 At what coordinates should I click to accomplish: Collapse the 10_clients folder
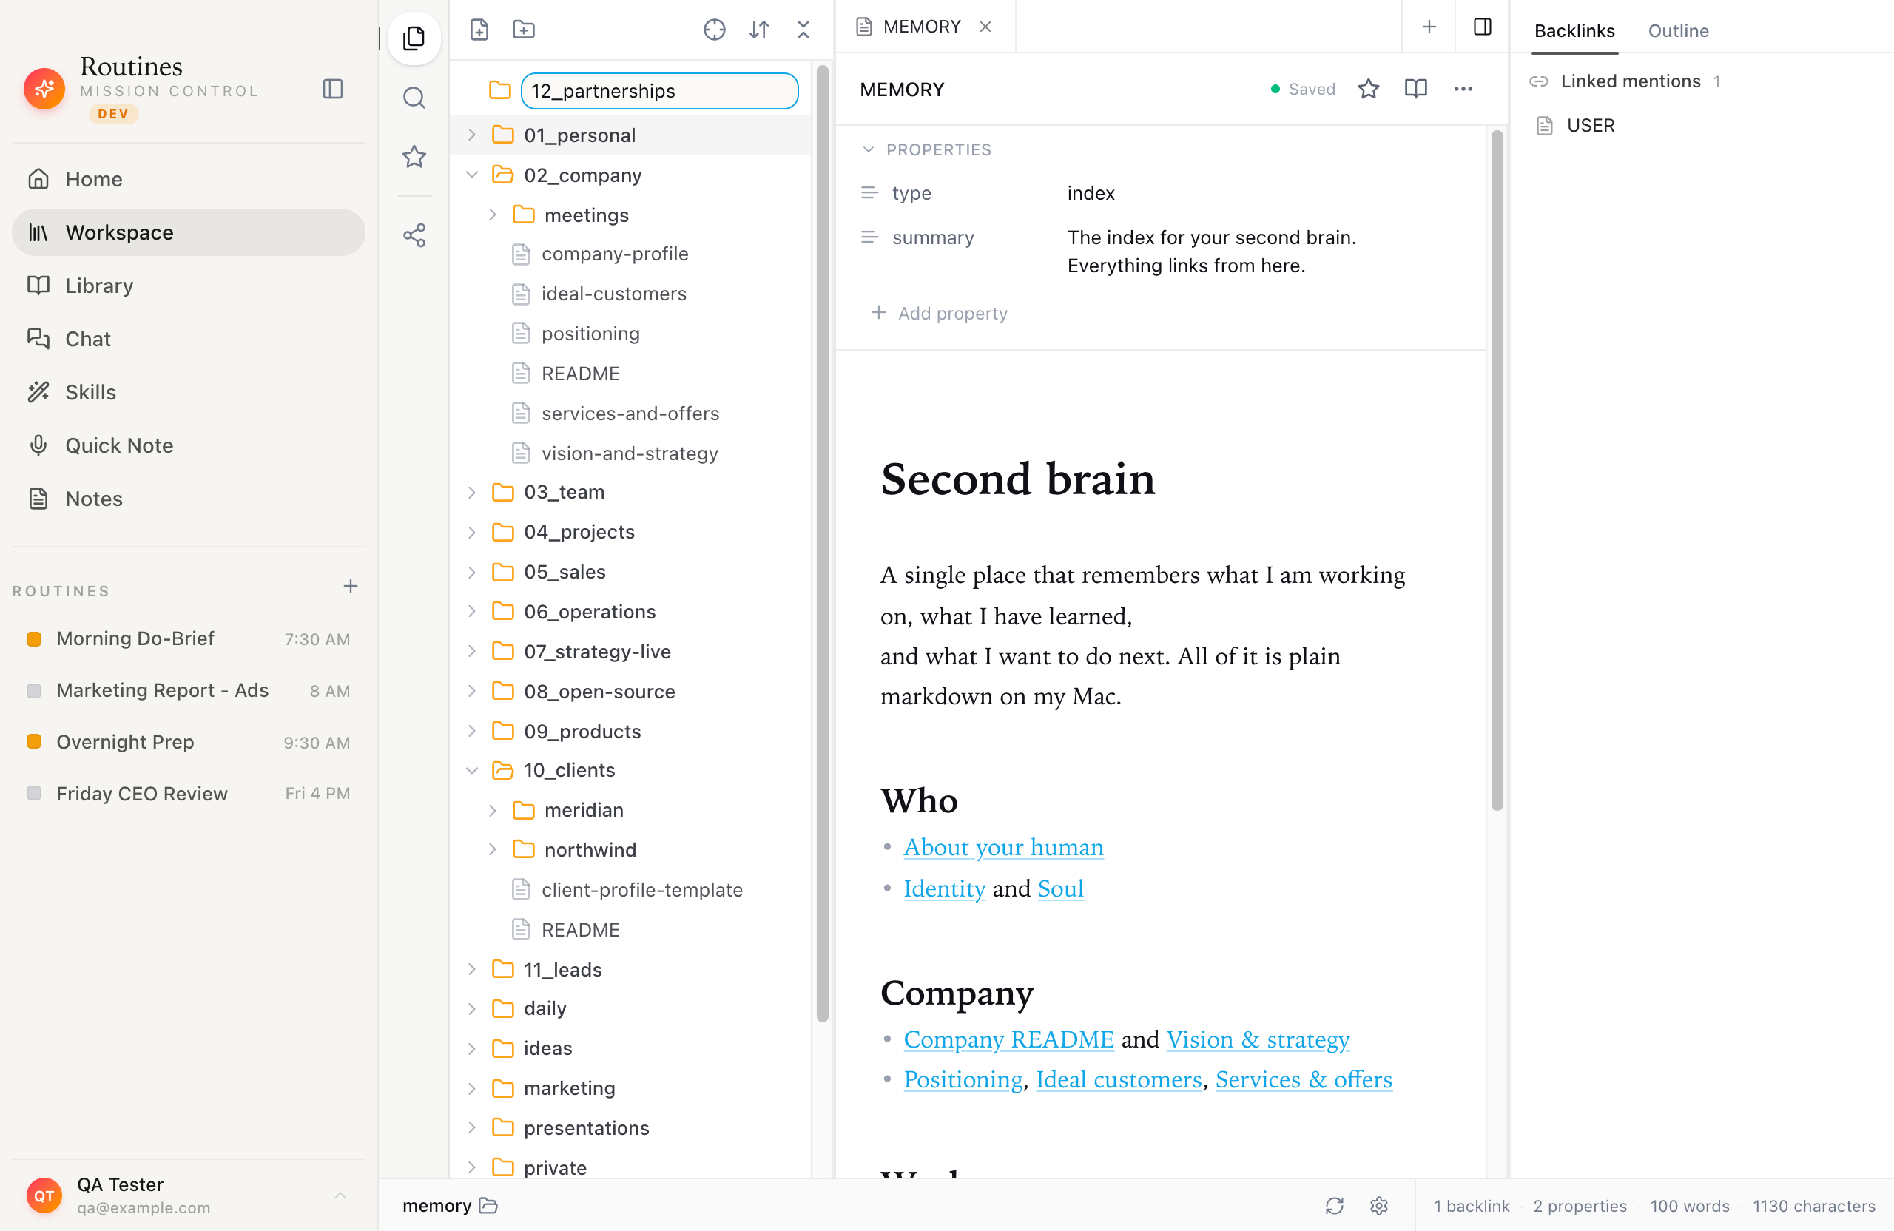click(x=472, y=770)
